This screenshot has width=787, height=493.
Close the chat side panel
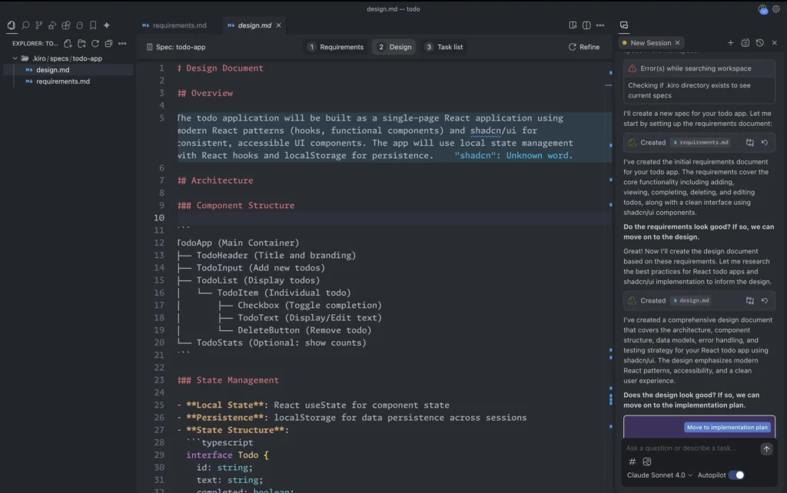coord(775,43)
